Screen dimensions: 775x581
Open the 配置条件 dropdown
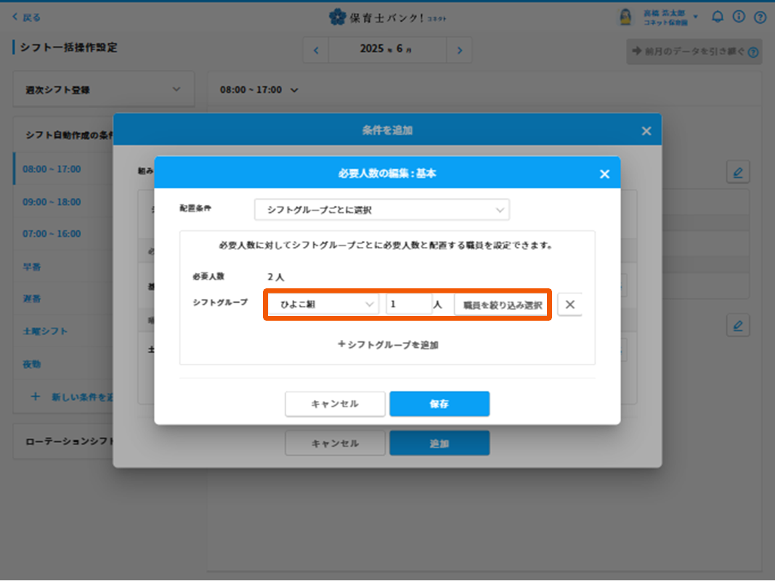pyautogui.click(x=381, y=210)
